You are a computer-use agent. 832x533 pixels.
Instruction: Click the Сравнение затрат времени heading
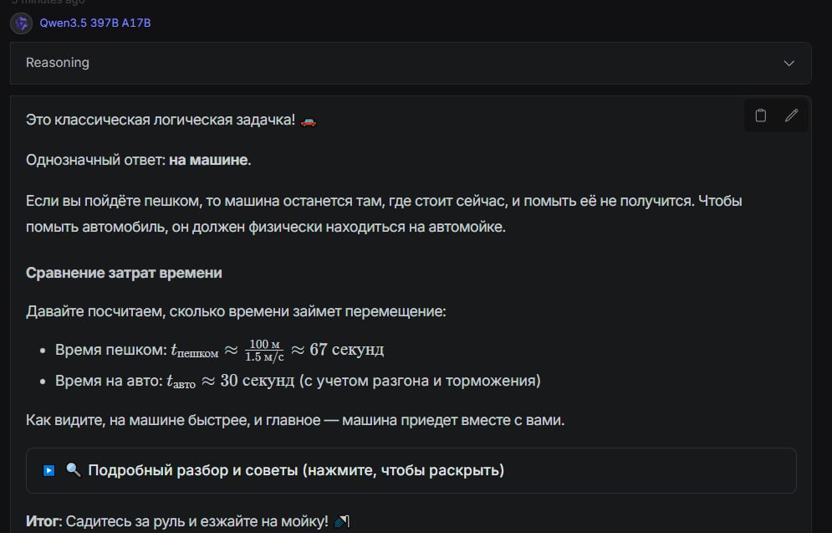point(124,273)
